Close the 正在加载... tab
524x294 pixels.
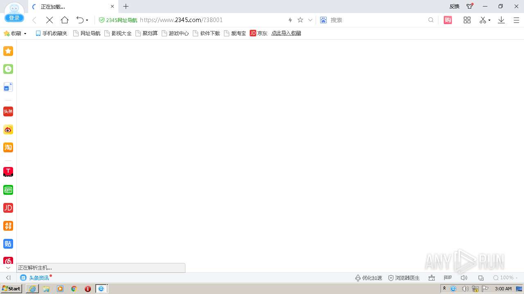click(x=113, y=7)
